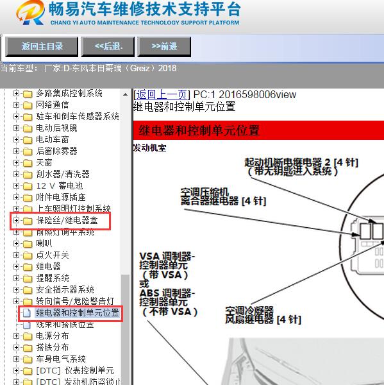Expand the 保险丝/继电器盒 node
Screen dimensions: 384x385
16,221
